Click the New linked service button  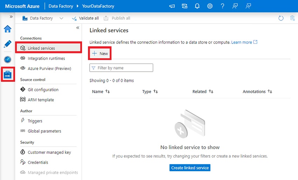pos(100,53)
